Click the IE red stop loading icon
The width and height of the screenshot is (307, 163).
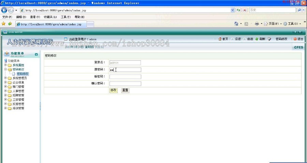tap(245, 10)
